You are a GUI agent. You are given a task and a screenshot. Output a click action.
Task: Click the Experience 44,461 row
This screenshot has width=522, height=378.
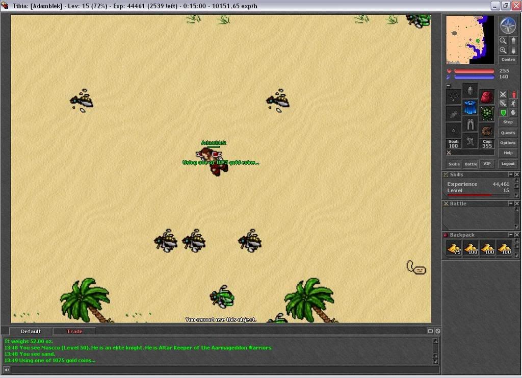(478, 184)
